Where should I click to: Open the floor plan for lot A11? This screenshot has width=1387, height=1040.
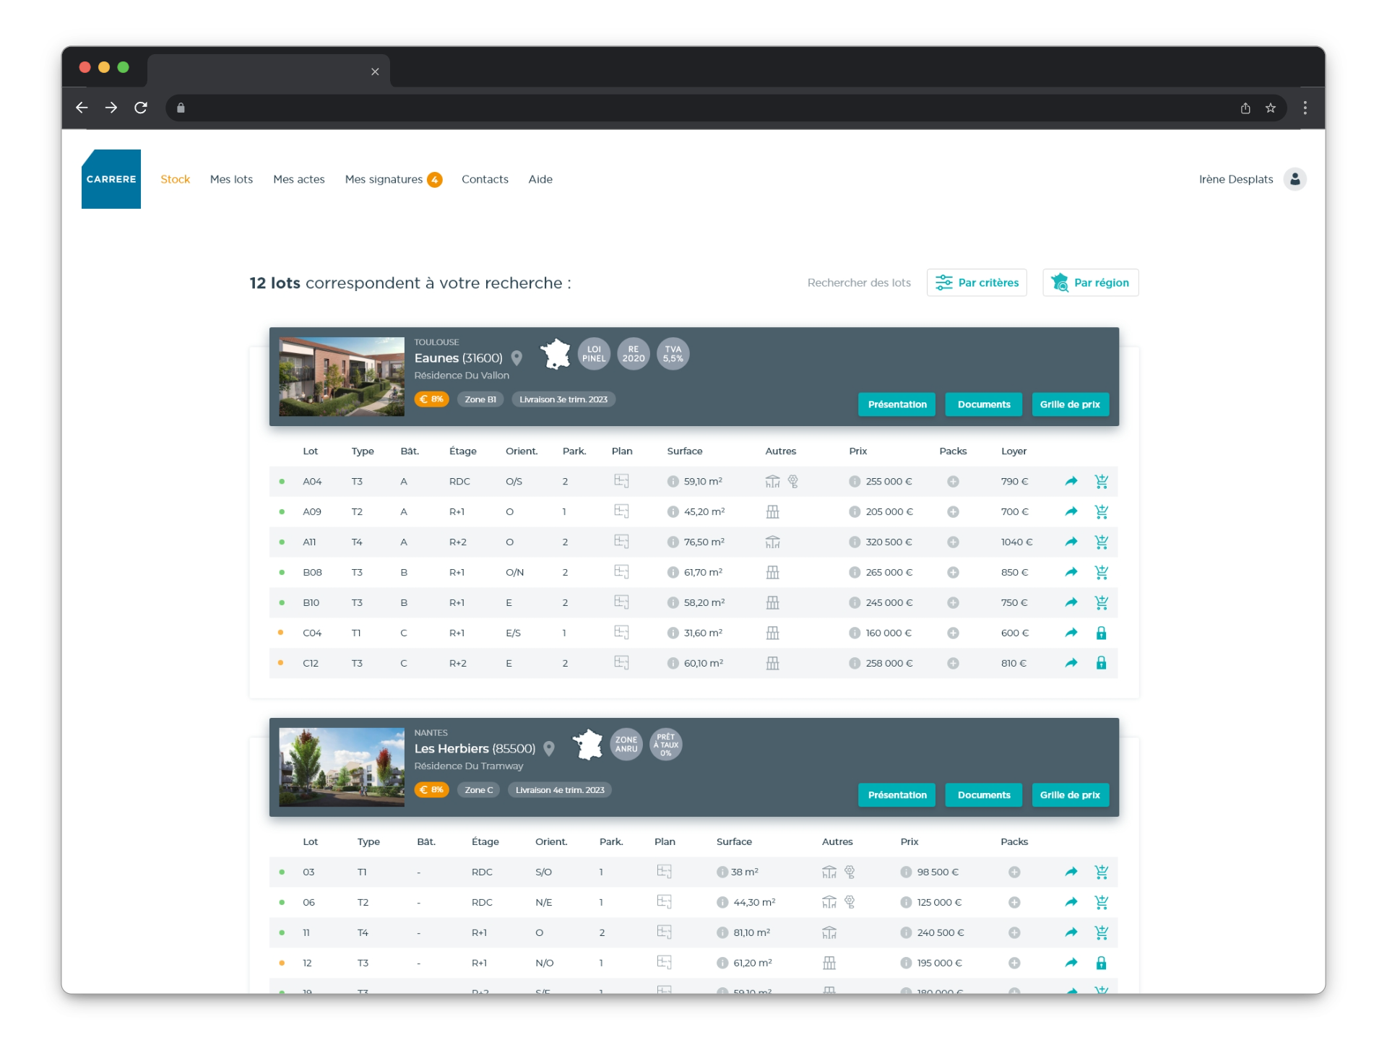(x=621, y=541)
